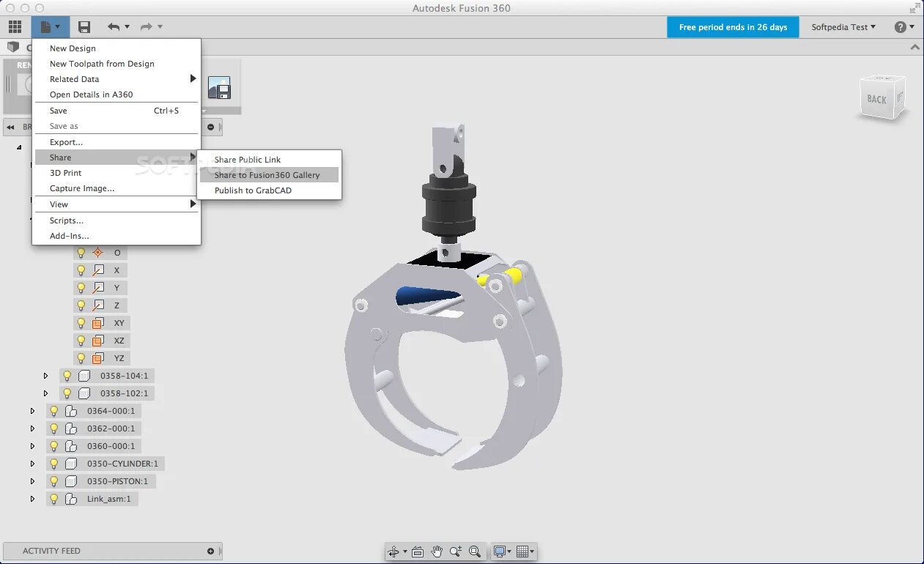Click Publish to GrabCAD
Screen dimensions: 924x564
pyautogui.click(x=270, y=190)
